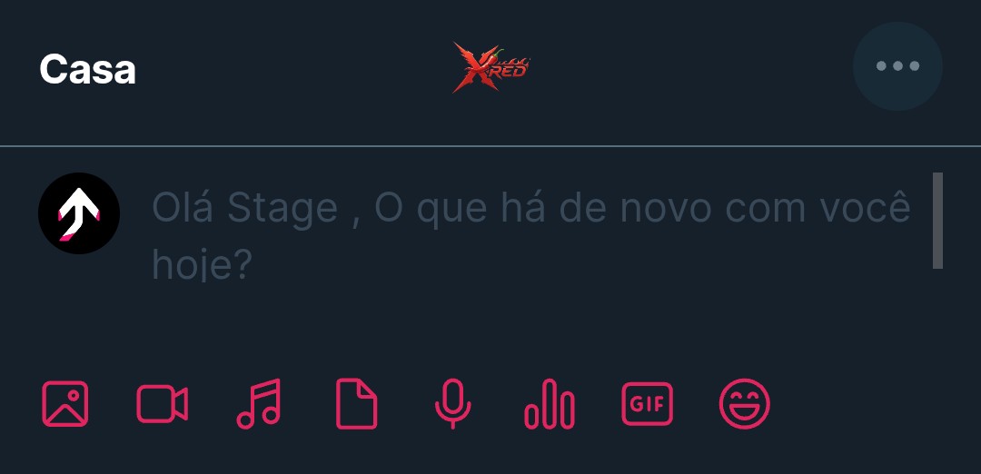981x474 pixels.
Task: Open the emoji picker smiley icon
Action: (745, 404)
